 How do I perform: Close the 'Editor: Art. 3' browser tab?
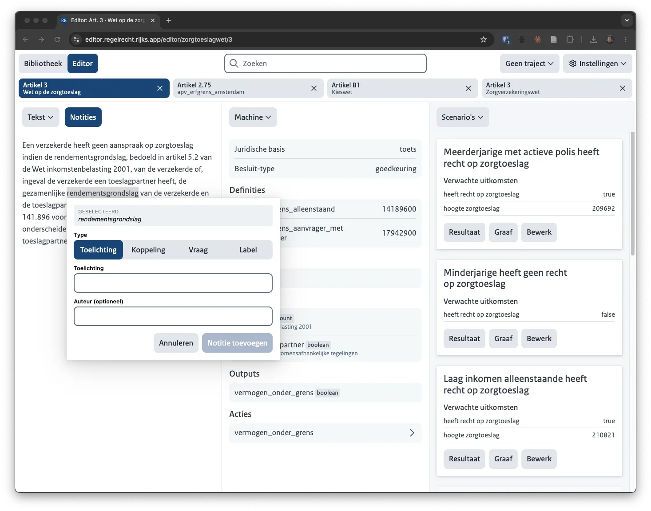153,20
